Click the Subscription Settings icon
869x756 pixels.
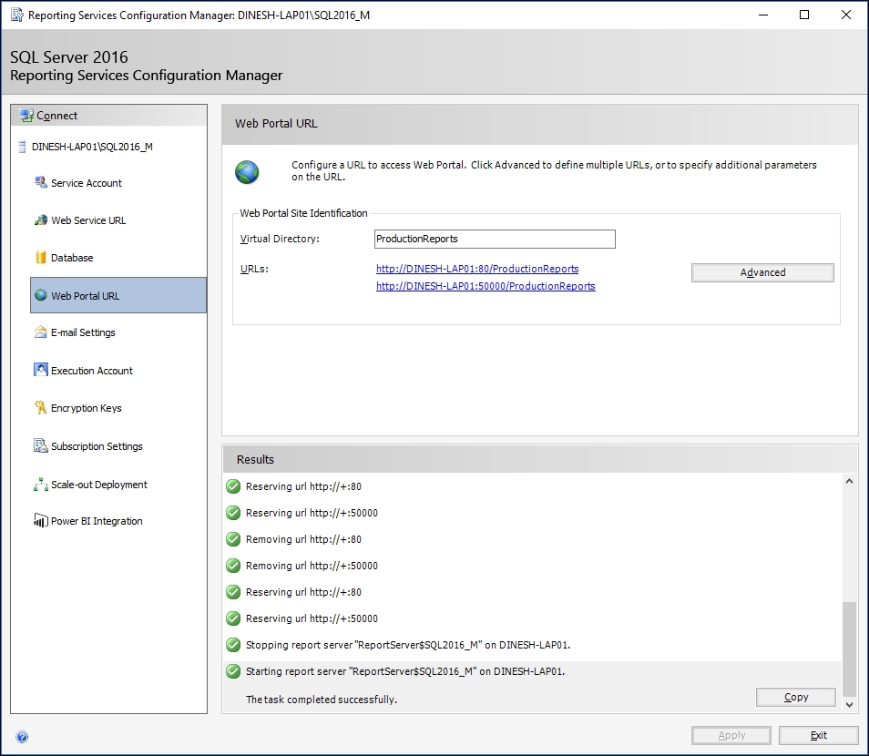tap(40, 445)
